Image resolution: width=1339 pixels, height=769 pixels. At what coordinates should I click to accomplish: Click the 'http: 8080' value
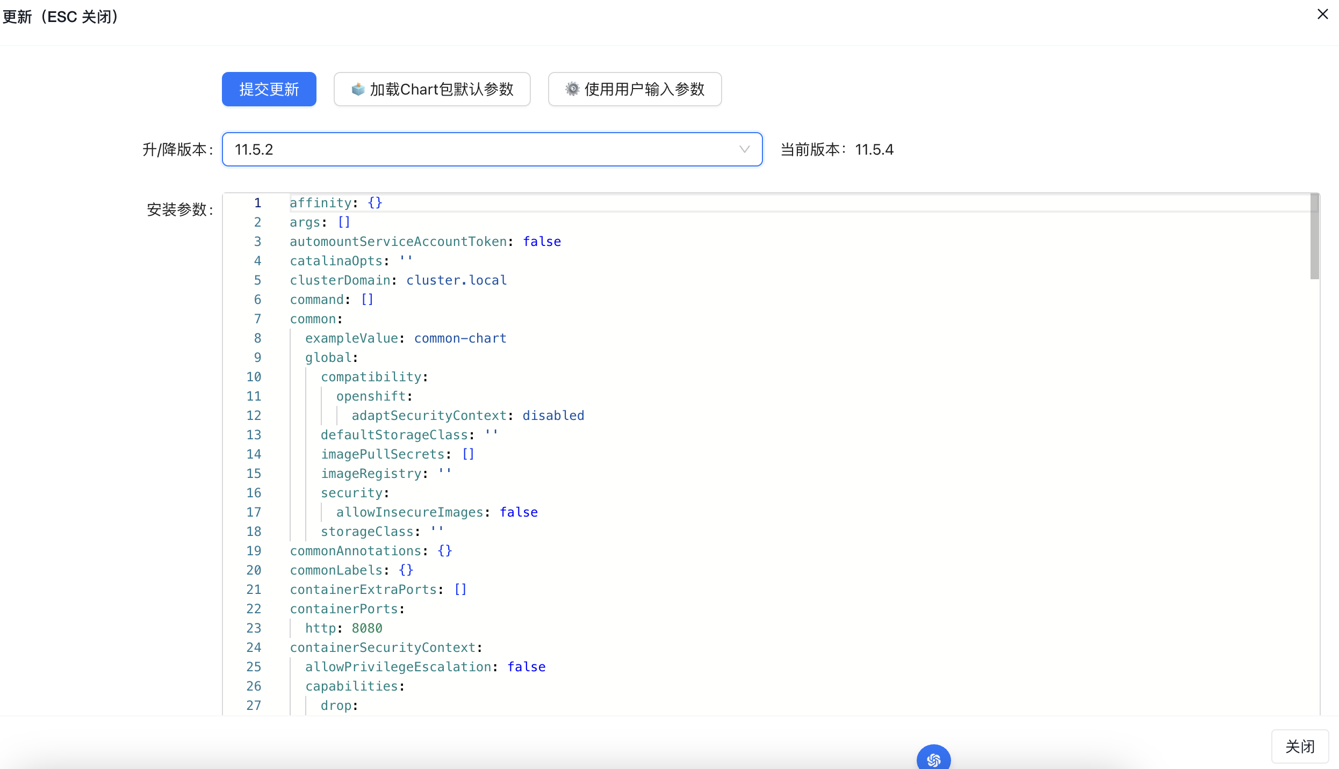click(x=367, y=628)
